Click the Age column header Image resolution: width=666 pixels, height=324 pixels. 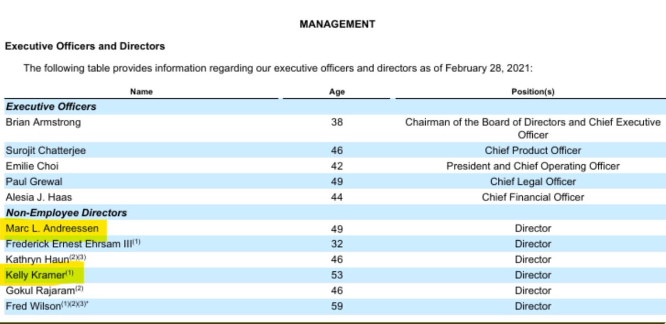tap(337, 92)
